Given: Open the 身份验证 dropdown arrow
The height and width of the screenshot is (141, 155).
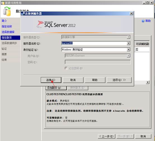Looking at the screenshot, I should click(128, 49).
